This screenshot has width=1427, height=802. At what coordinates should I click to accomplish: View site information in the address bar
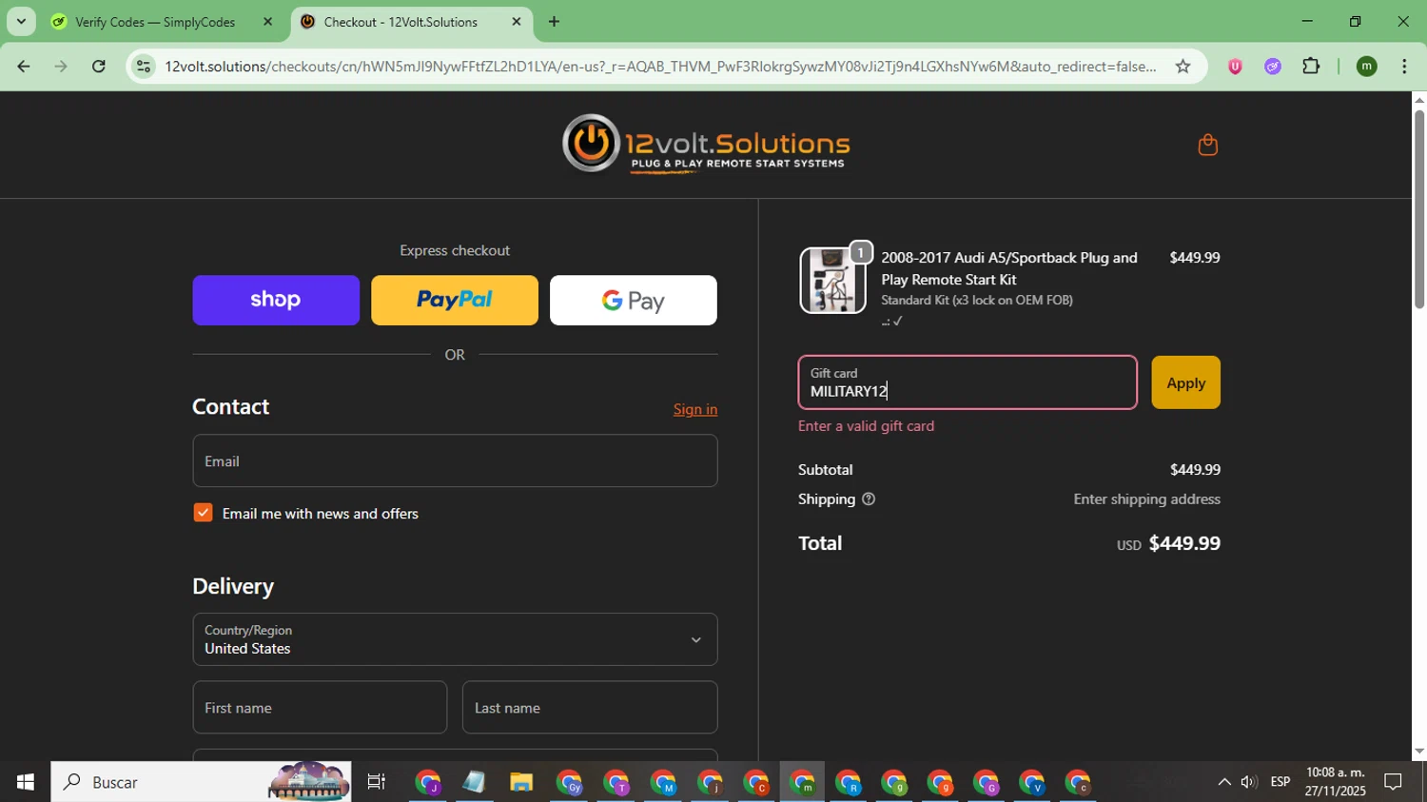point(144,67)
